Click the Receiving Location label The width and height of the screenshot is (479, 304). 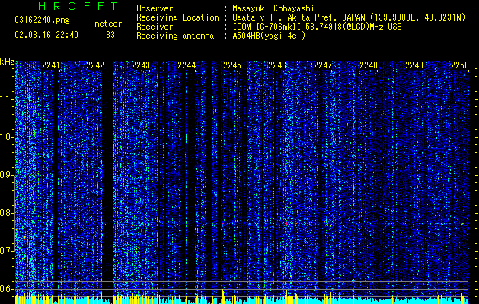177,17
